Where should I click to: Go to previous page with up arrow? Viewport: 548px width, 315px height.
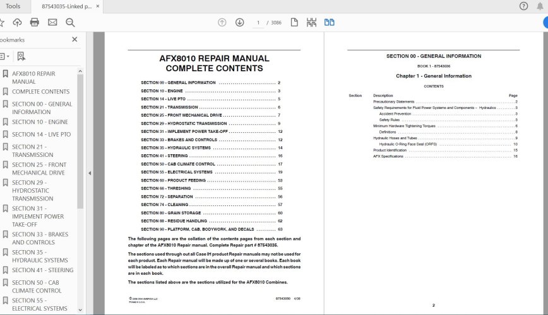[x=222, y=23]
